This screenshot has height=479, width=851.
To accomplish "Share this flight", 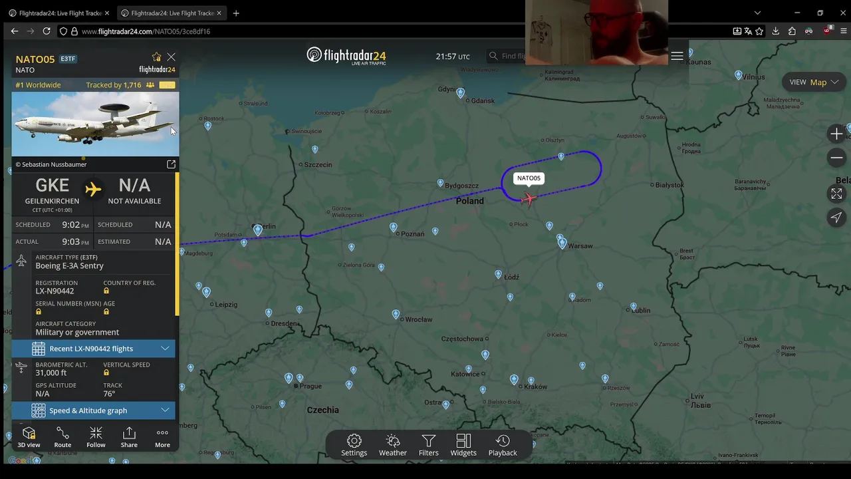I will click(129, 437).
